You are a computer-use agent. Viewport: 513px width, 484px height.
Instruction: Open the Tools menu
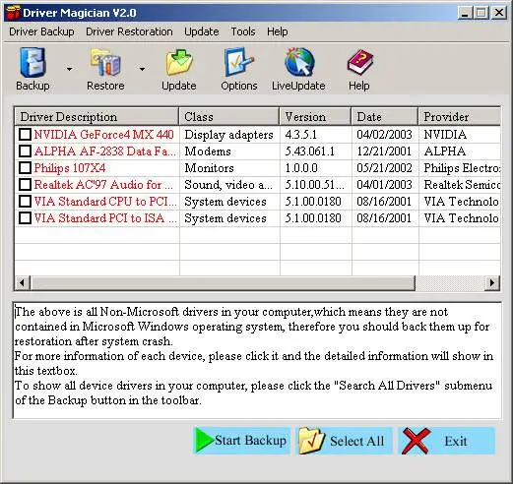coord(243,31)
